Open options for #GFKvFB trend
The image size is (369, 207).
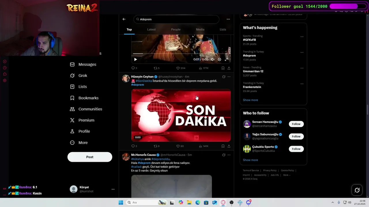tap(302, 37)
